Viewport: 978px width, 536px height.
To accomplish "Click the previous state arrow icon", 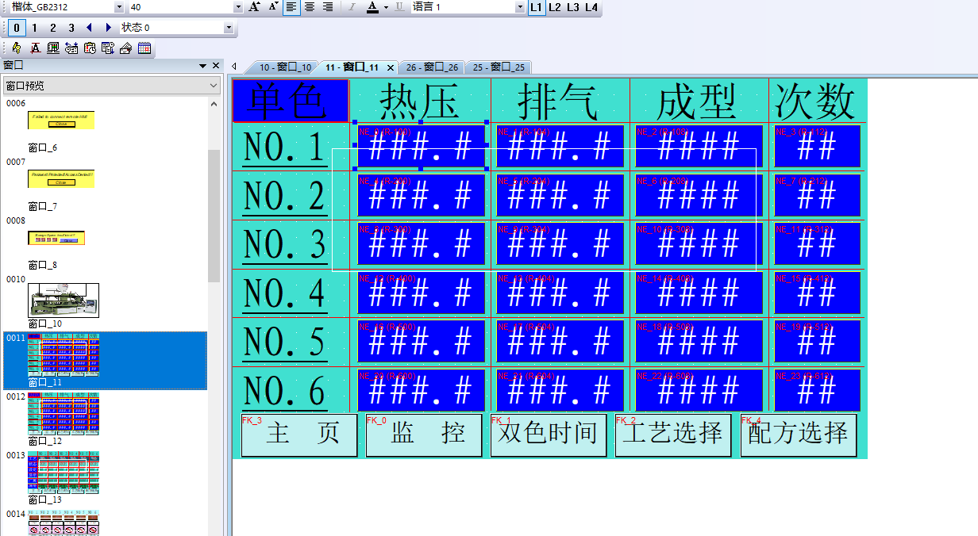I will 89,28.
